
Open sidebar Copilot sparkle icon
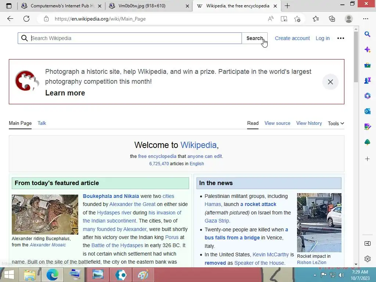tap(367, 50)
